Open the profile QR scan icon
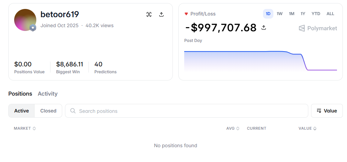 [149, 14]
